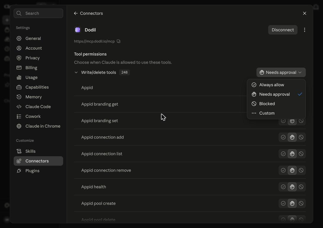Click the Connectors sidebar icon

pyautogui.click(x=19, y=161)
